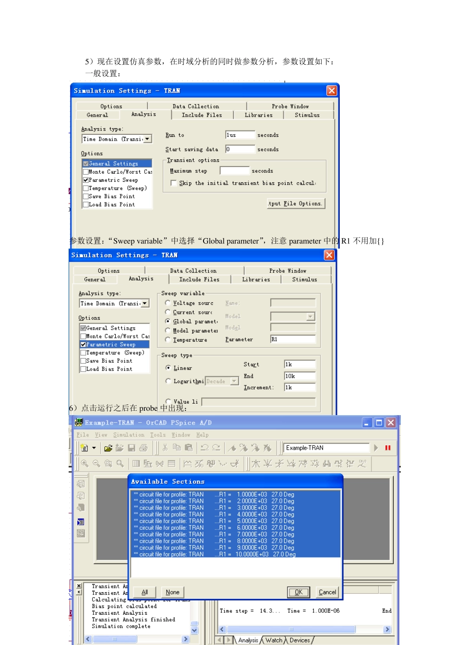This screenshot has width=456, height=645.
Task: Close the output window pane with small X
Action: click(79, 586)
